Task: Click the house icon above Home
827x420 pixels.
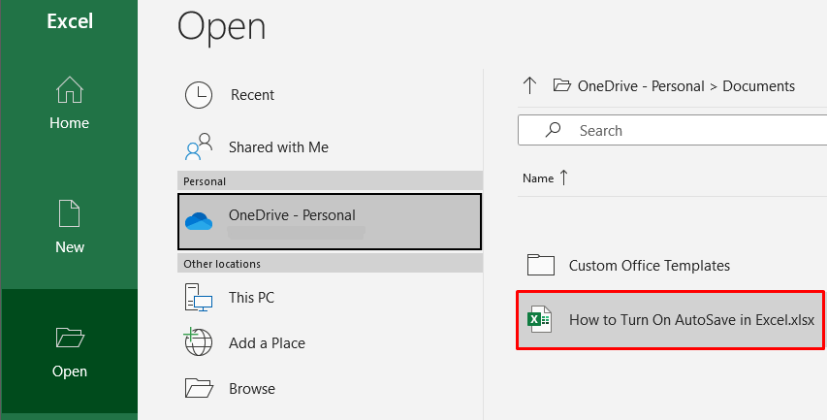Action: point(70,89)
